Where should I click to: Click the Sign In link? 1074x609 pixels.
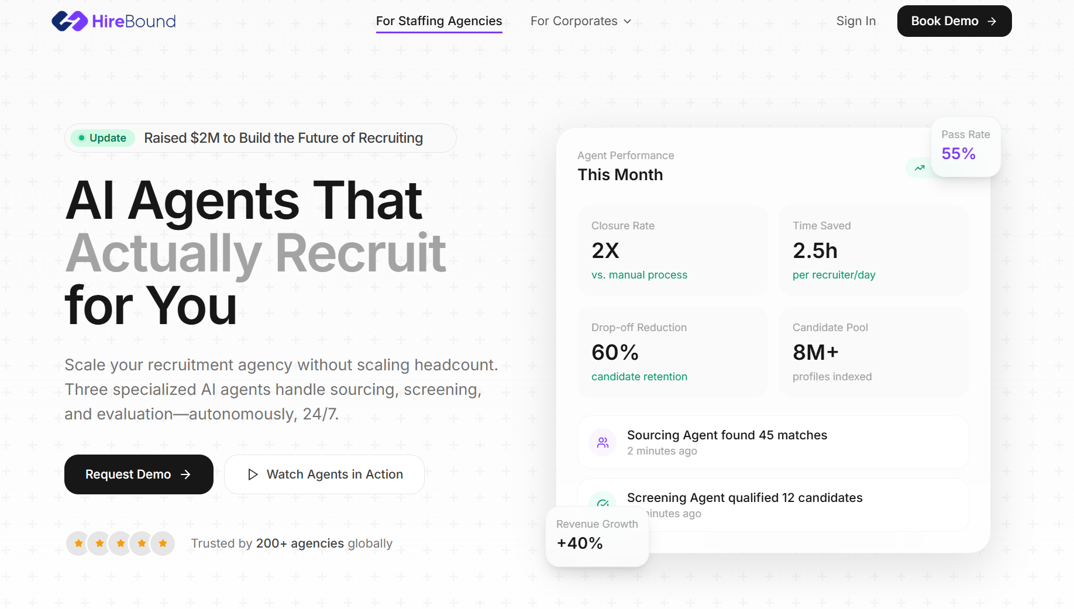[856, 21]
